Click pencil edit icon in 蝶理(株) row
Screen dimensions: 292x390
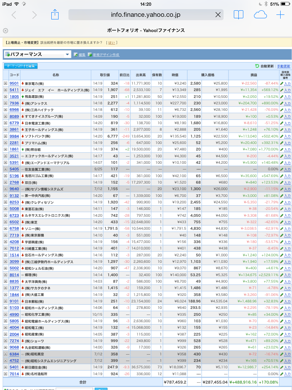(282, 275)
